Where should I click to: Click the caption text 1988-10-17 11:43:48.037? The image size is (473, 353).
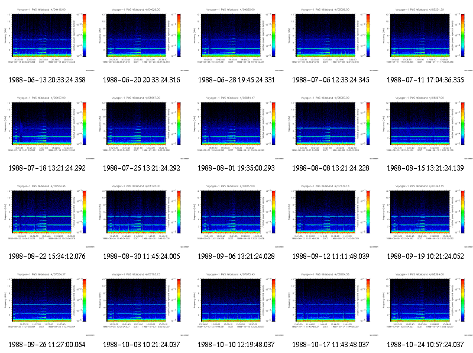(331, 345)
